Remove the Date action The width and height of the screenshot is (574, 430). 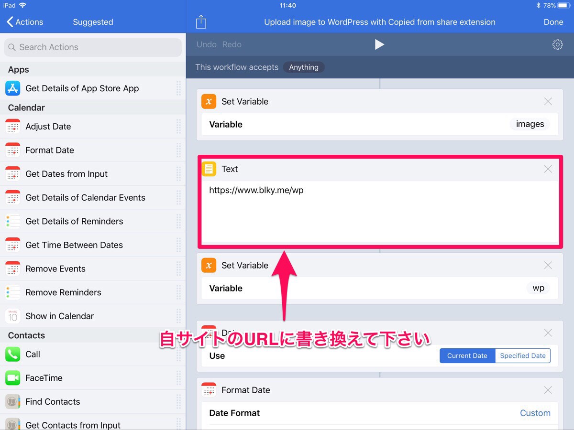tap(548, 333)
